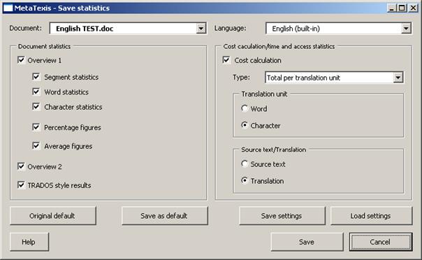Toggle Average figures checkbox
Viewport: 422px width, 260px height.
click(36, 146)
